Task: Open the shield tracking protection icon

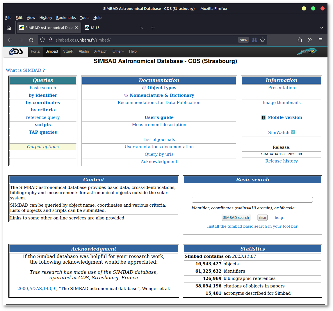Action: tap(42, 40)
